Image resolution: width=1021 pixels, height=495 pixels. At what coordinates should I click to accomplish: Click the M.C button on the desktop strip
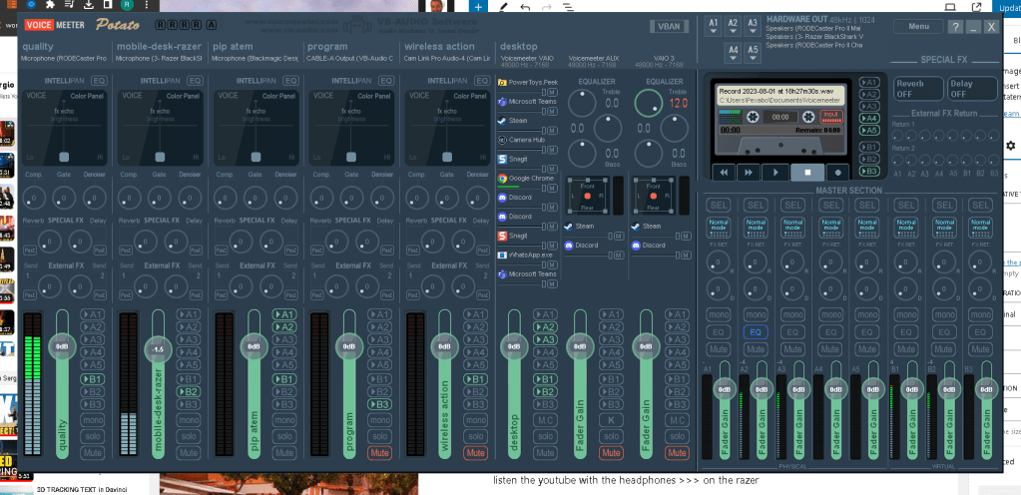(545, 420)
